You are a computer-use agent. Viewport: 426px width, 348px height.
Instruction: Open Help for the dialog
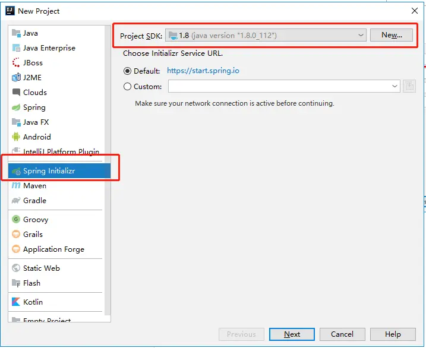[x=393, y=334]
